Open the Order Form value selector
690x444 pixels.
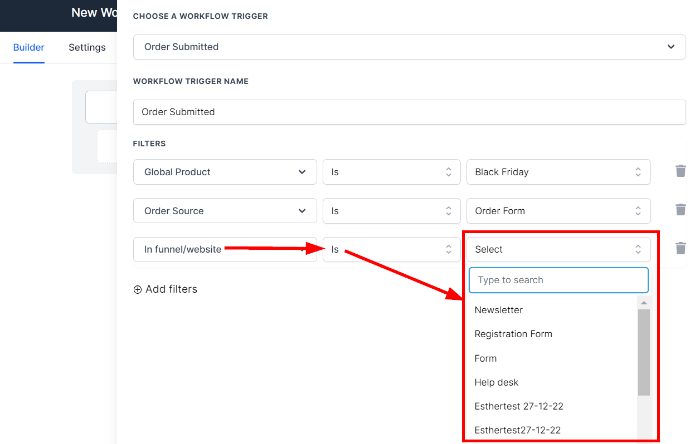558,211
